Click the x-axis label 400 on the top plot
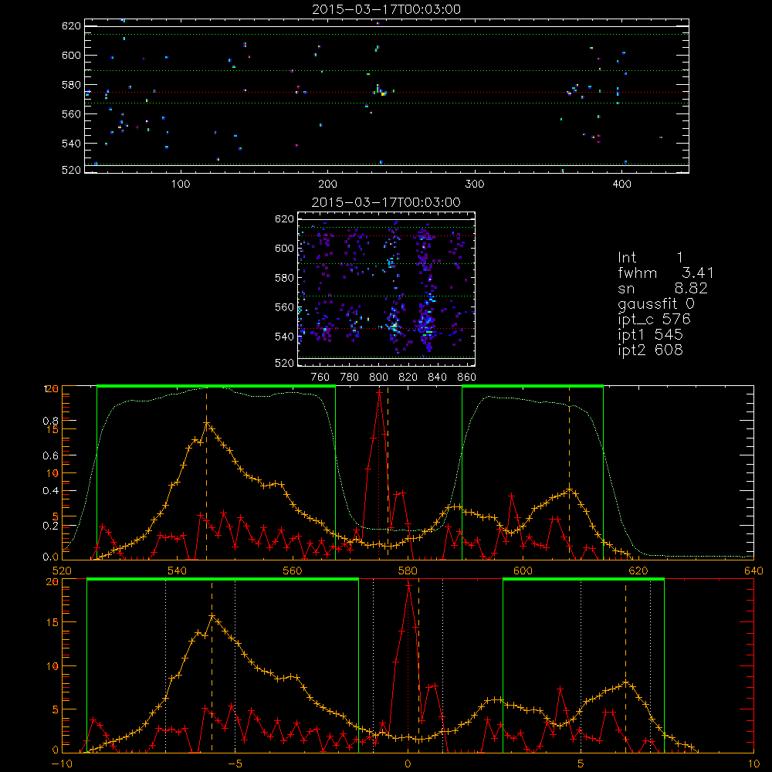The height and width of the screenshot is (772, 772). click(621, 185)
